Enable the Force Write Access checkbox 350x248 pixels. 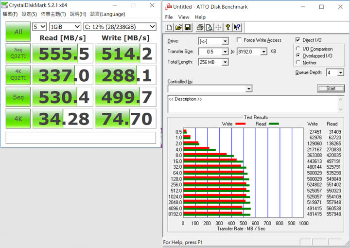pyautogui.click(x=239, y=40)
